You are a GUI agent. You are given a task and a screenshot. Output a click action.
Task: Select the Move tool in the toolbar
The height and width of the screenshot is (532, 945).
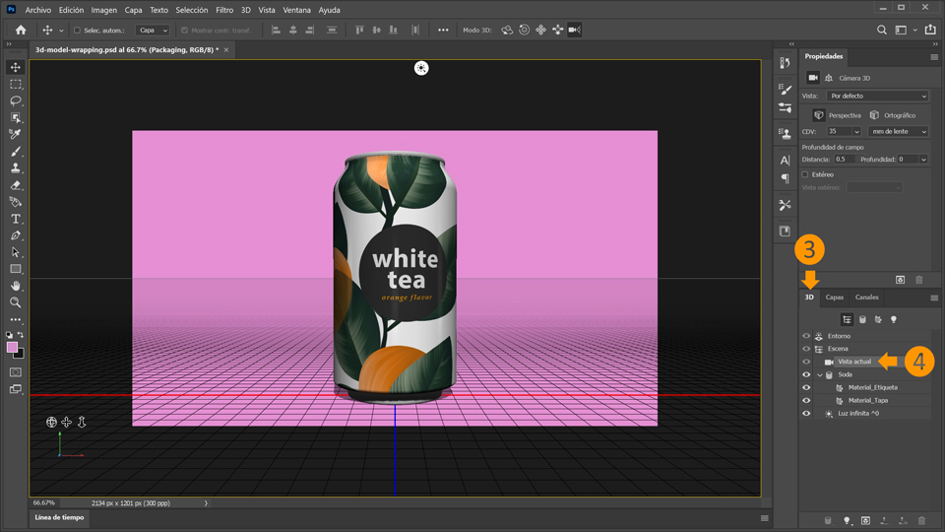(x=16, y=68)
